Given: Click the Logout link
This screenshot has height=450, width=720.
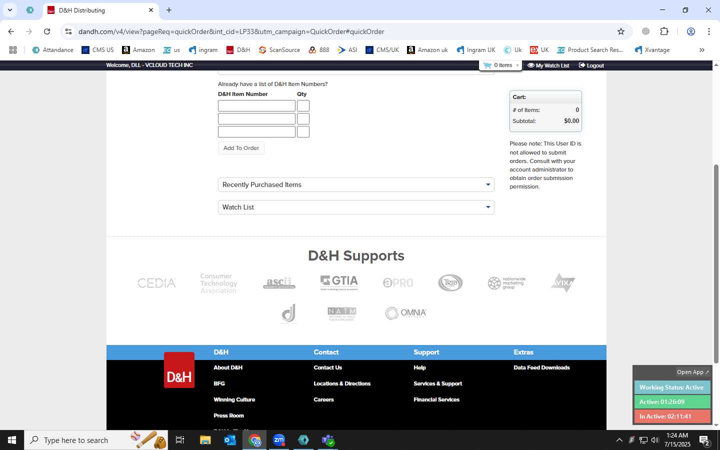Looking at the screenshot, I should tap(591, 65).
